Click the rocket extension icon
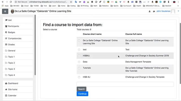The width and height of the screenshot is (181, 101). (100, 2)
